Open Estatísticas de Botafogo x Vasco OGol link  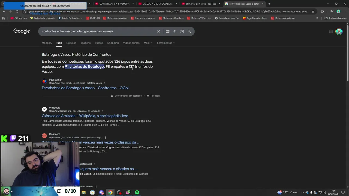click(85, 88)
